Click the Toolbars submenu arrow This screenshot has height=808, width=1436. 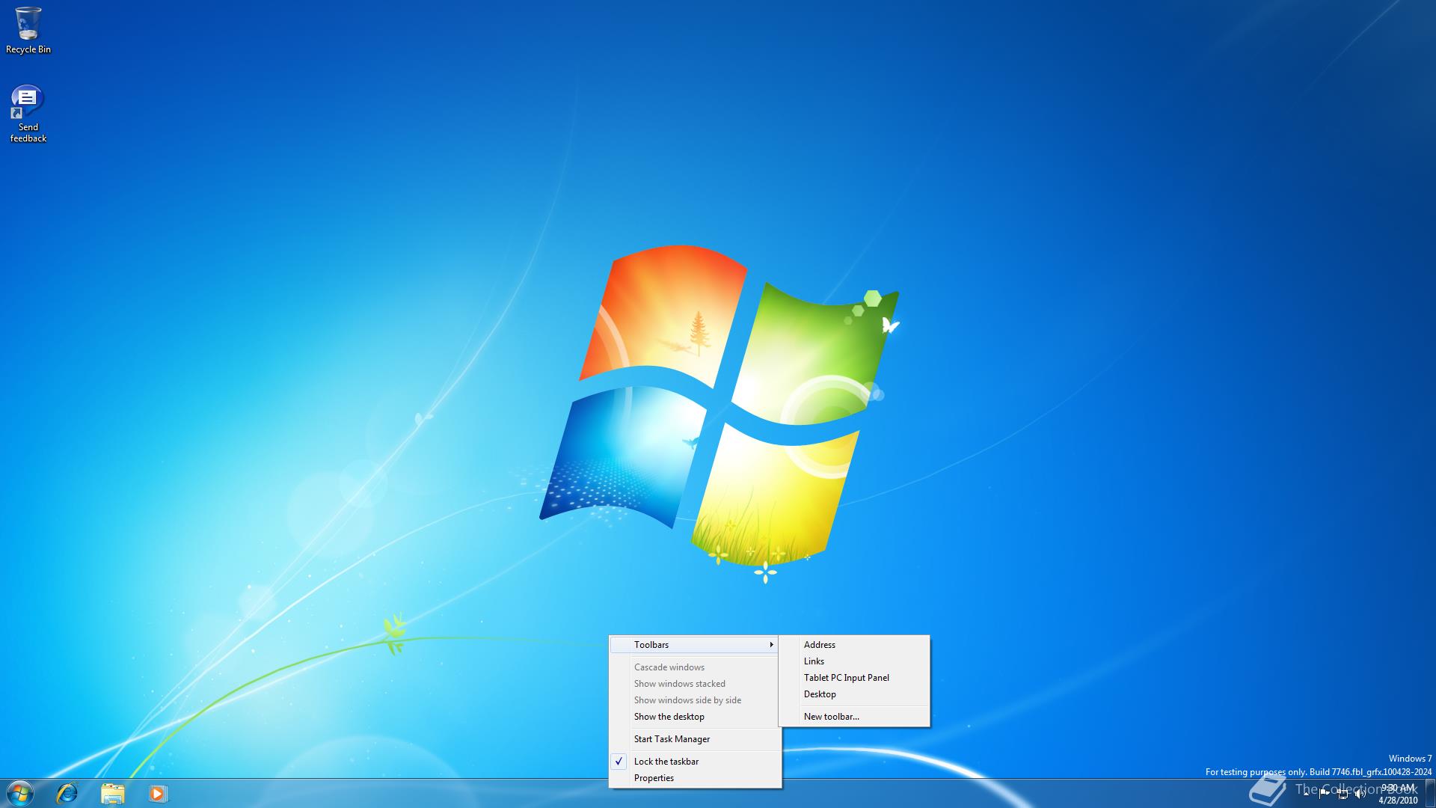(x=771, y=645)
